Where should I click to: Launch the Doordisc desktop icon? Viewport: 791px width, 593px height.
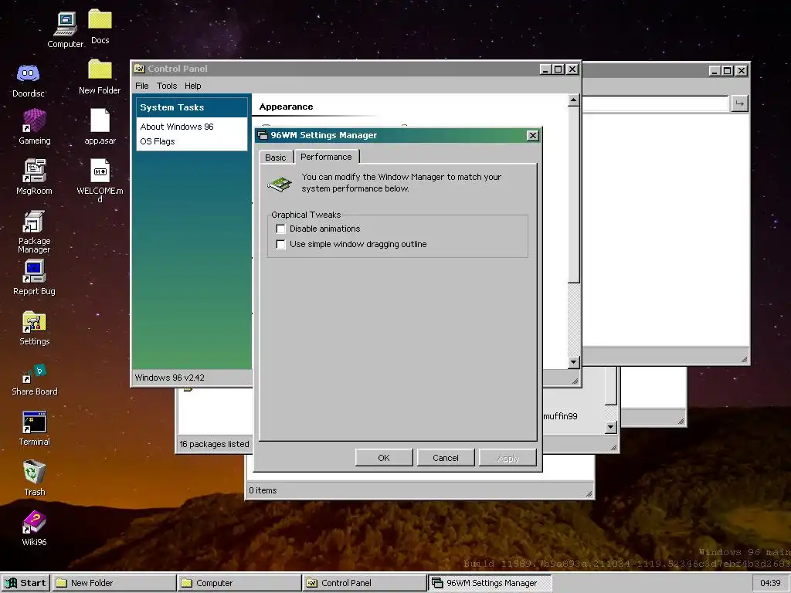click(29, 80)
